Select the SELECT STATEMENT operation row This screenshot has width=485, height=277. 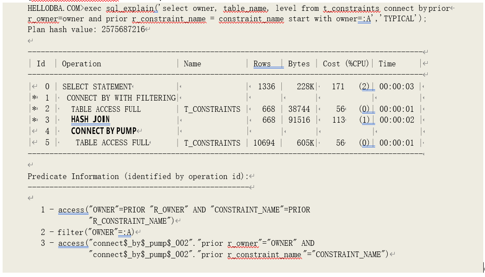tap(97, 87)
